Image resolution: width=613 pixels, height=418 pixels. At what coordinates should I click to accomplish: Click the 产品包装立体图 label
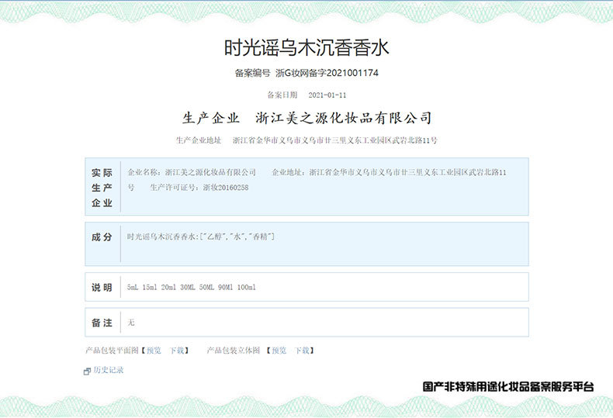pos(234,351)
